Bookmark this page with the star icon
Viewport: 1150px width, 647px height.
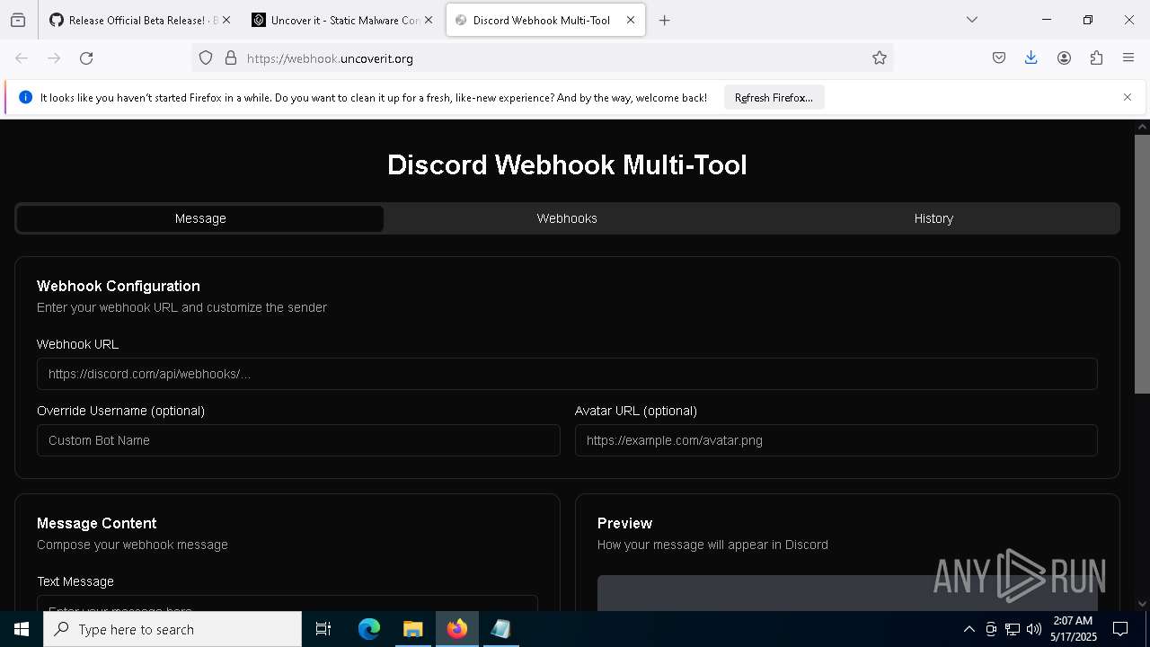tap(880, 58)
